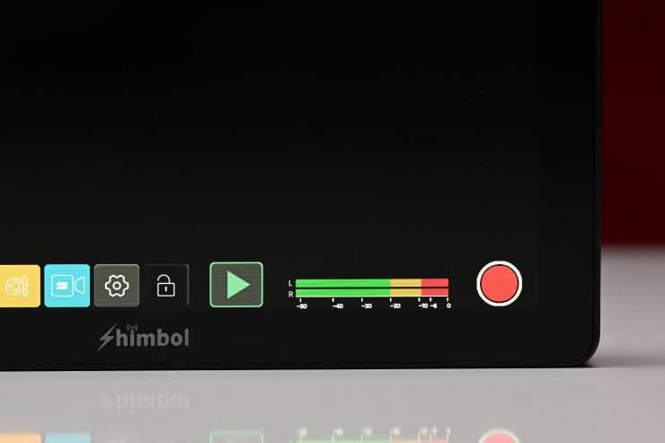Tap the red peak section of L meter
Image resolution: width=665 pixels, height=443 pixels.
[x=435, y=283]
